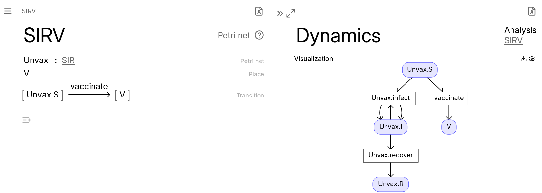Open the SIRV link under Analysis
The width and height of the screenshot is (542, 193).
[513, 40]
